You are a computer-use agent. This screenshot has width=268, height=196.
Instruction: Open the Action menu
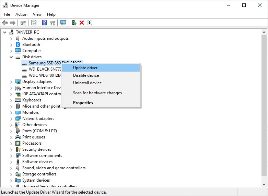pos(21,14)
